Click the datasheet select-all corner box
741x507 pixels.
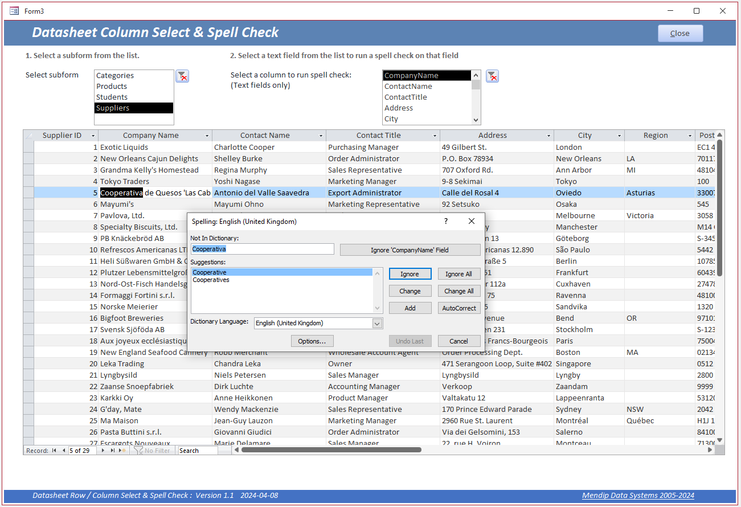pos(28,136)
